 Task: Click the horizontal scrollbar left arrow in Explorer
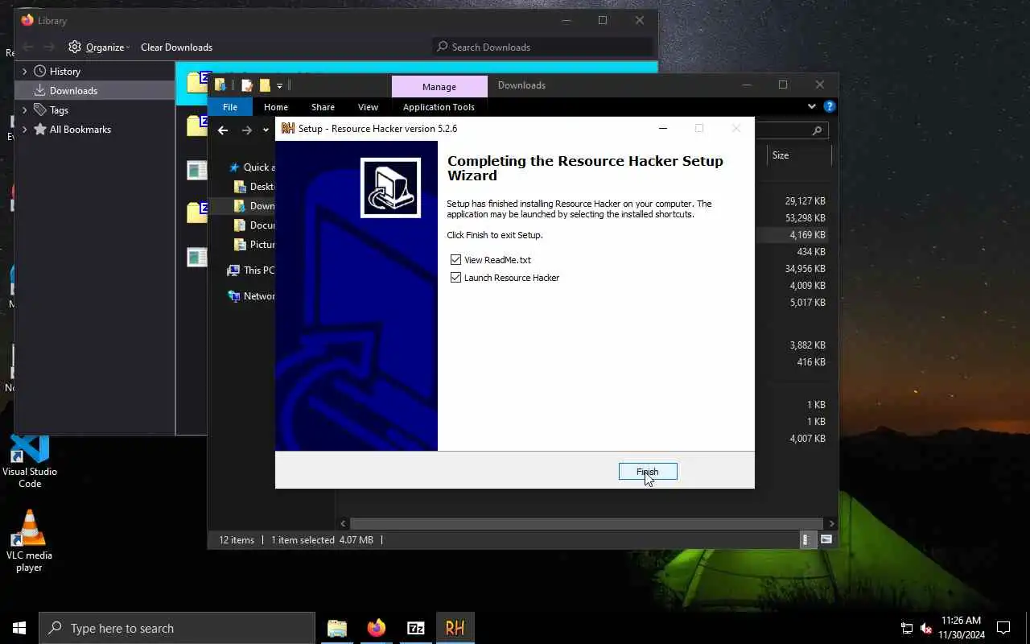[344, 523]
